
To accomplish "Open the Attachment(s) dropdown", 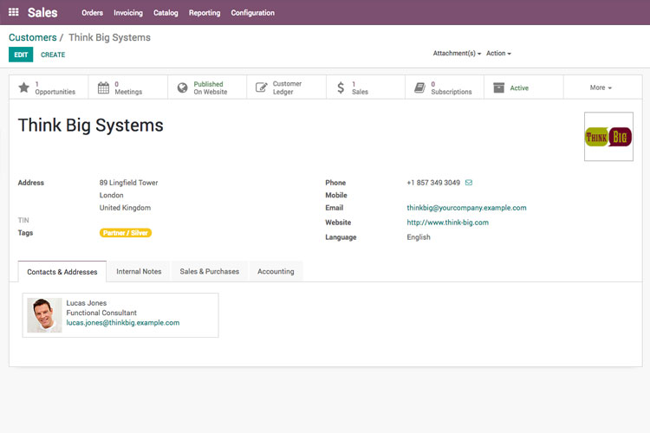I will (457, 54).
